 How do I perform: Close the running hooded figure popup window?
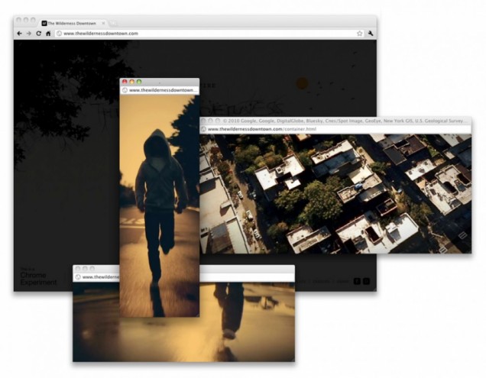click(x=125, y=82)
